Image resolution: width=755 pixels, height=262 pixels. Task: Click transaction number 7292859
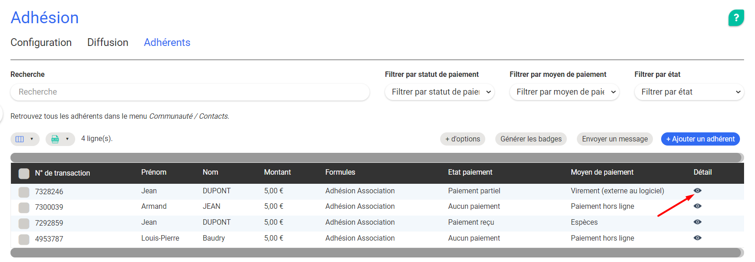coord(49,223)
